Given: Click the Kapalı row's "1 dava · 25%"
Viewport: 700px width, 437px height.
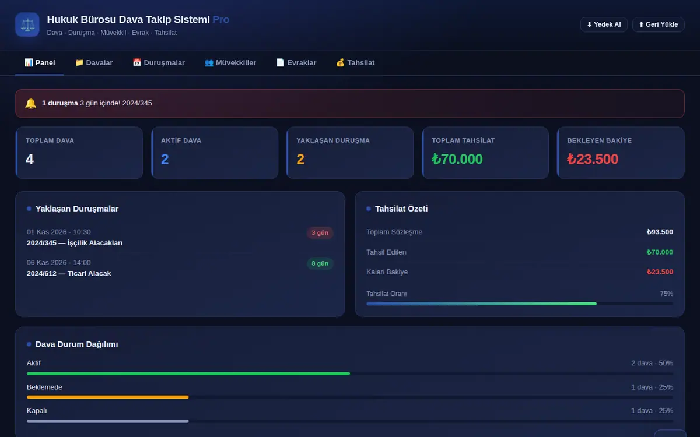Looking at the screenshot, I should [x=652, y=410].
